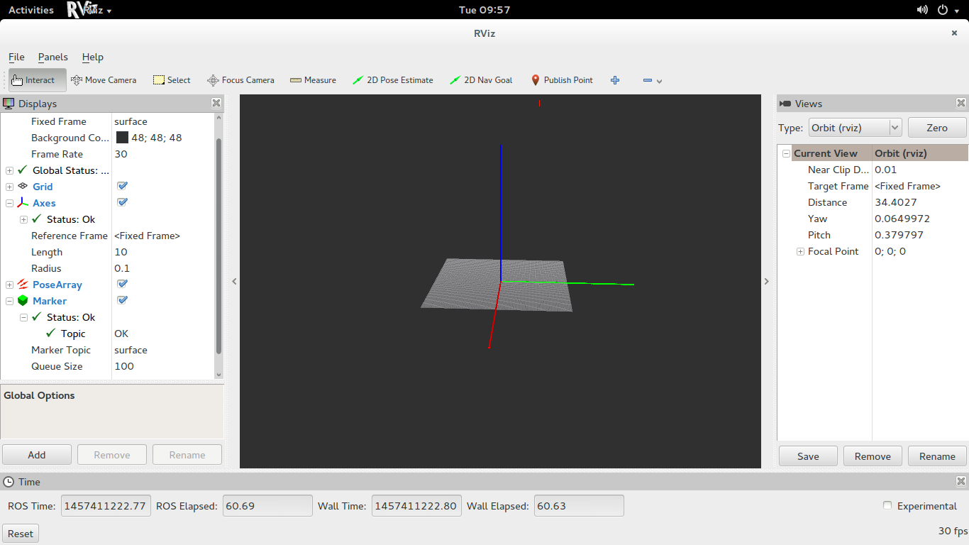This screenshot has height=545, width=969.
Task: Click the Background Color swatch
Action: tap(122, 138)
